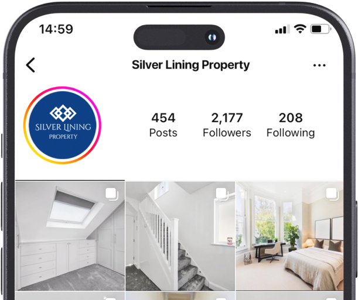Open the bright bedroom post
Screen dimensions: 358x300
point(289,236)
